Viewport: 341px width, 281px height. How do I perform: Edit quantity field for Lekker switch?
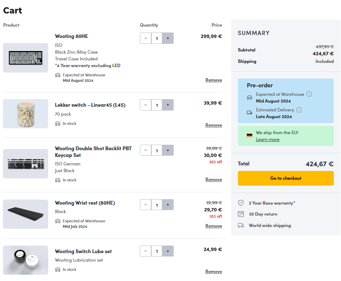(x=157, y=105)
